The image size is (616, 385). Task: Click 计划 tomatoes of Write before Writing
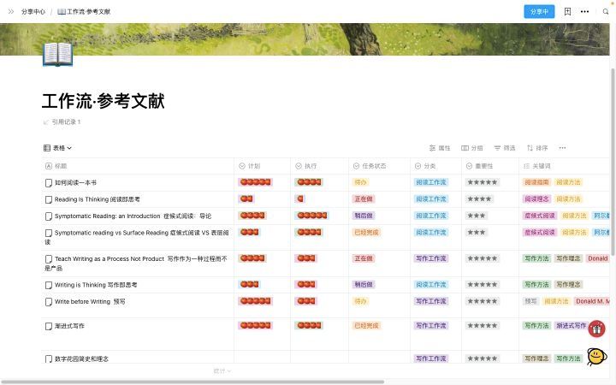tap(255, 301)
